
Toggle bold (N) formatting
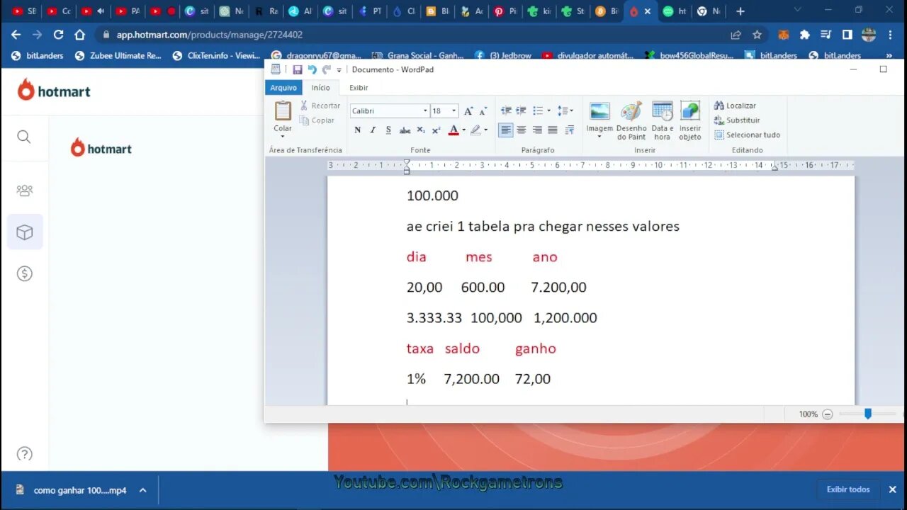click(357, 130)
